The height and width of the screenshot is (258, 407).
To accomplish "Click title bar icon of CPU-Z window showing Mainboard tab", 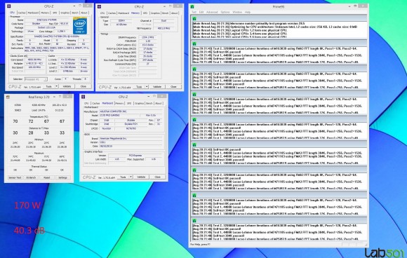I will tap(84, 97).
